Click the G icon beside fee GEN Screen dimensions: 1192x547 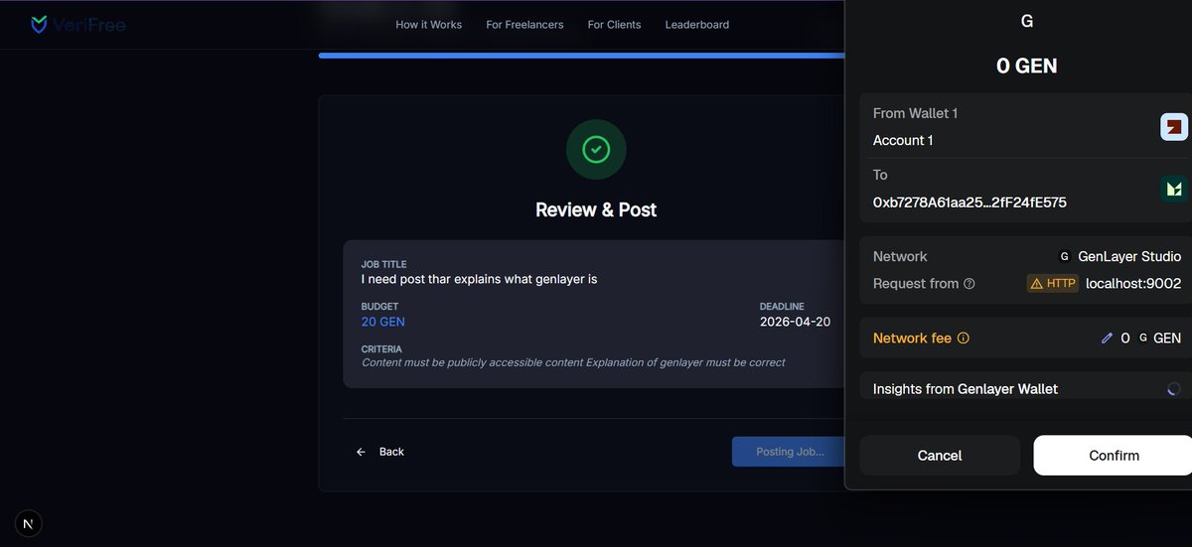click(x=1143, y=339)
